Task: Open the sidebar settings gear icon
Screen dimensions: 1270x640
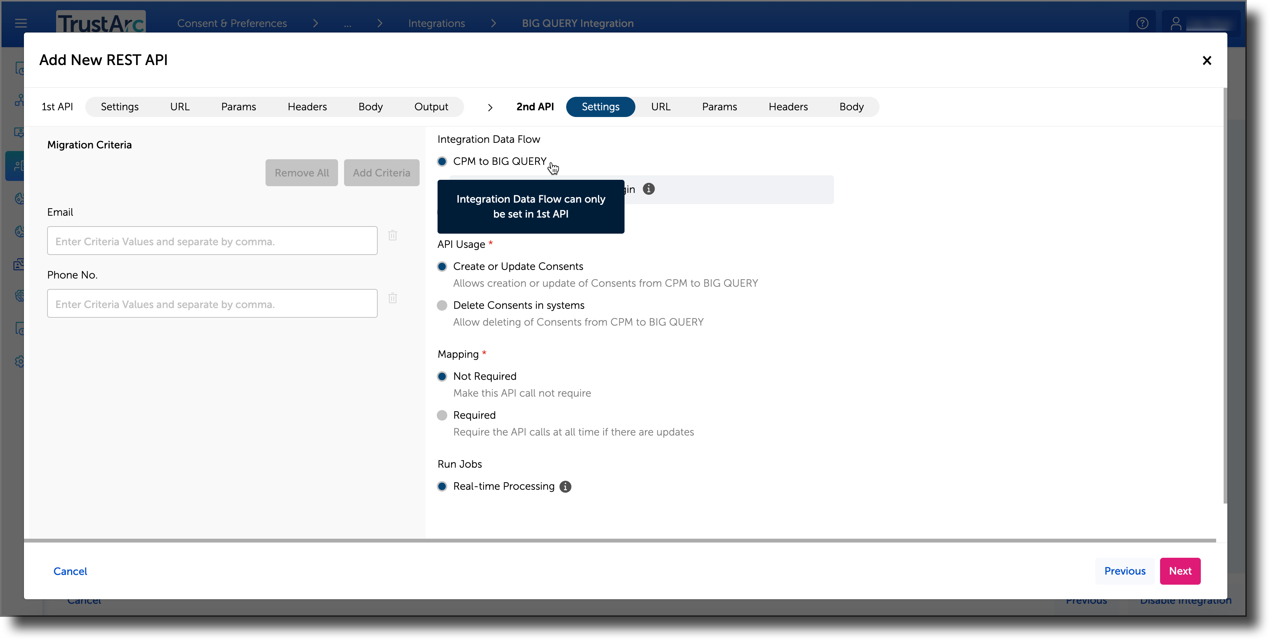Action: [x=20, y=361]
